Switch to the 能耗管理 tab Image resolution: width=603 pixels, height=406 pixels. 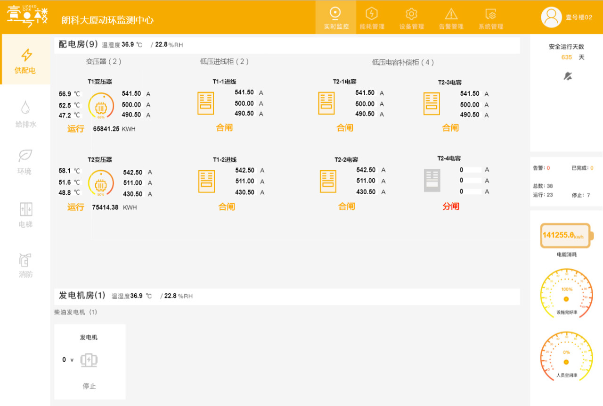[x=372, y=18]
